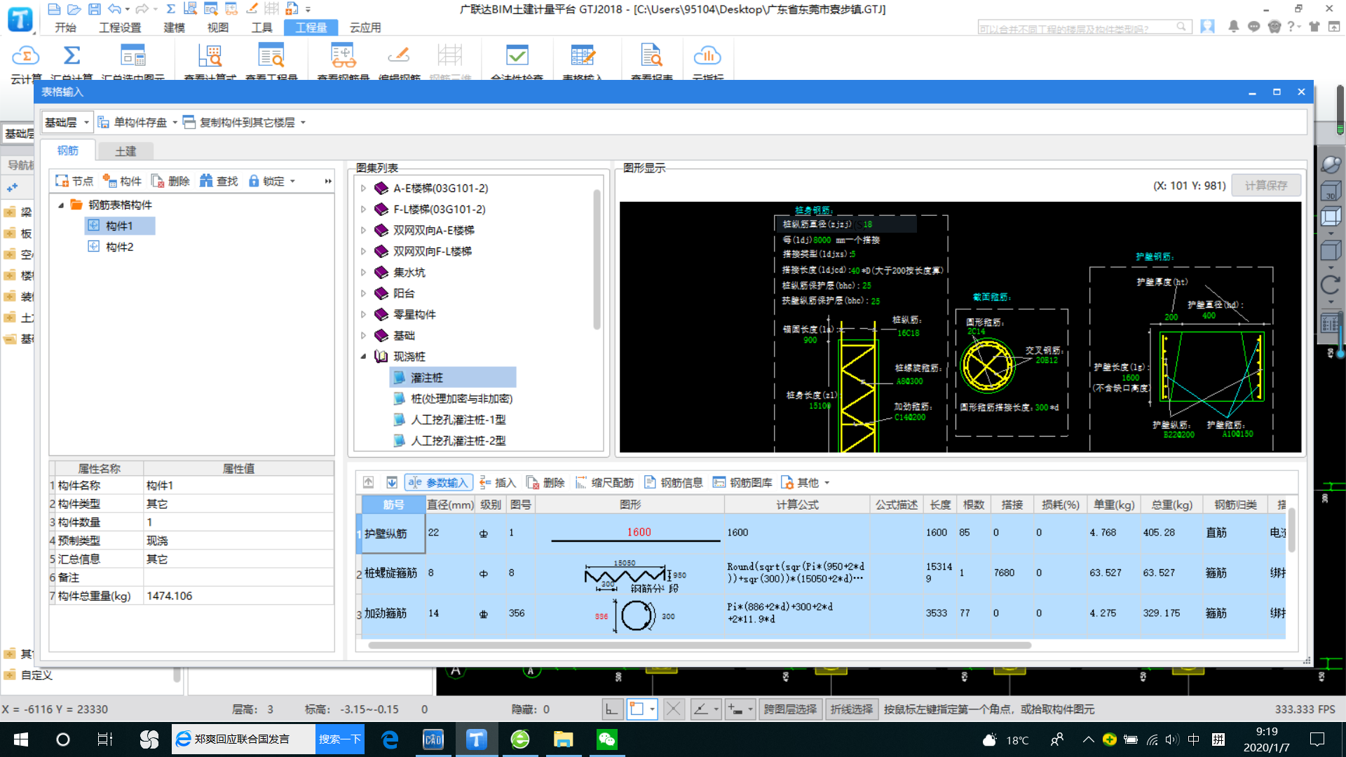This screenshot has width=1346, height=757.
Task: Open 锁定 dropdown in component toolbar
Action: pyautogui.click(x=292, y=182)
